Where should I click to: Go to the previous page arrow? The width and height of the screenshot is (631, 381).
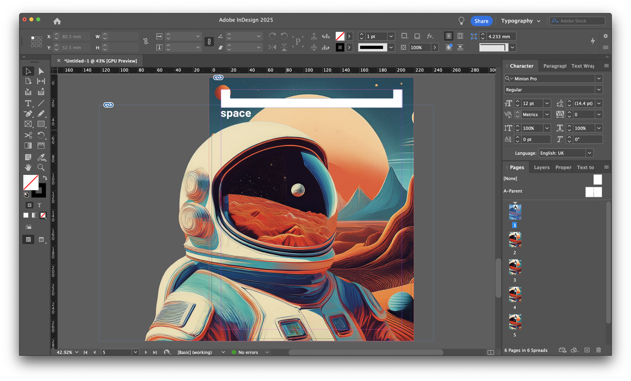point(95,352)
